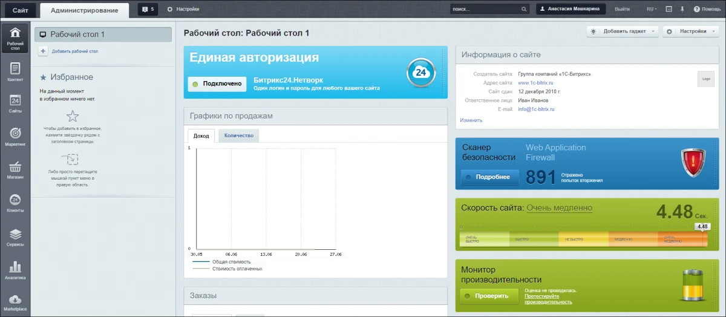
Task: Open the Клиенты sidebar section
Action: pos(15,203)
